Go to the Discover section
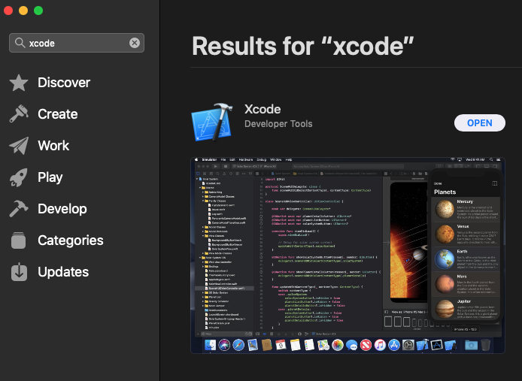Viewport: 522px width, 381px height. (64, 83)
